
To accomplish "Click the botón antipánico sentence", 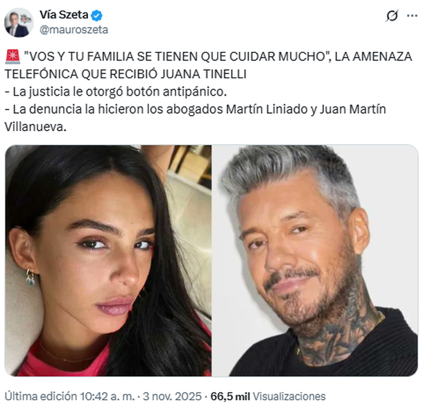I will click(x=116, y=92).
